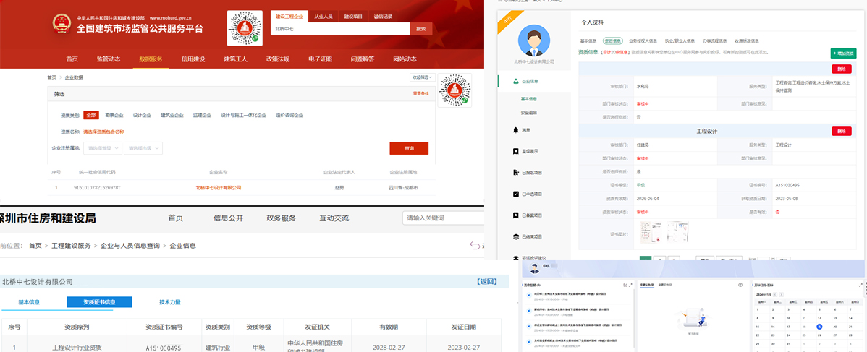867x352 pixels.
Task: Select the 设计企业 qualification category filter
Action: (142, 115)
